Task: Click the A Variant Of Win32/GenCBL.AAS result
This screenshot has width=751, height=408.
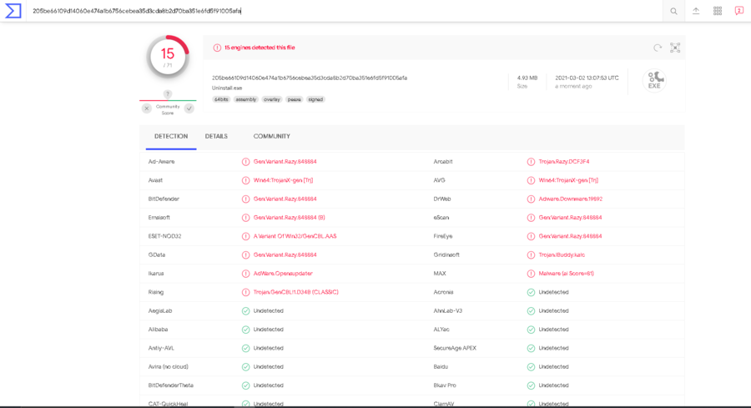Action: [x=295, y=237]
